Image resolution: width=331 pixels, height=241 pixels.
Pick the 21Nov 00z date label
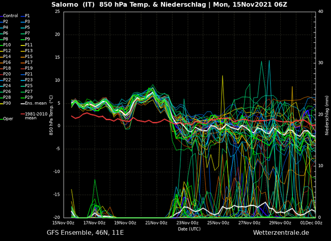156,223
